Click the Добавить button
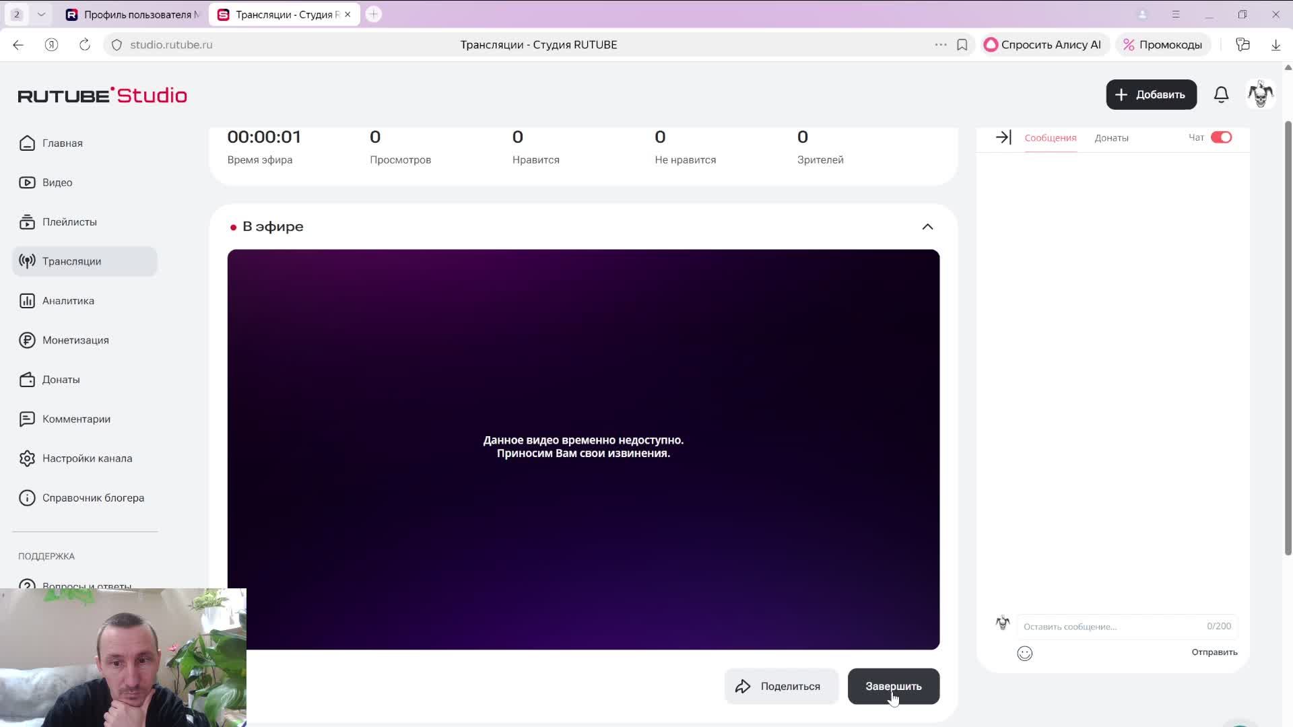The image size is (1293, 727). [1150, 94]
